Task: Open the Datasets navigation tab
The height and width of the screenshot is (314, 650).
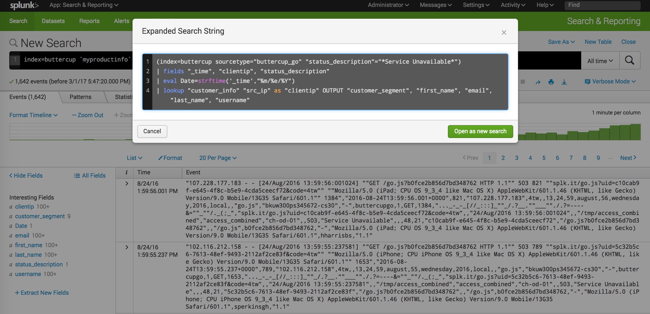Action: (53, 21)
